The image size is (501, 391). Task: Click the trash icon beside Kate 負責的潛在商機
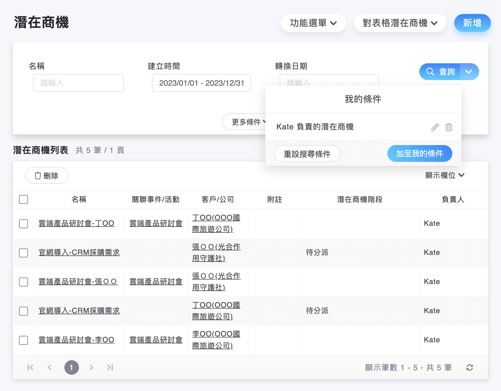(449, 127)
